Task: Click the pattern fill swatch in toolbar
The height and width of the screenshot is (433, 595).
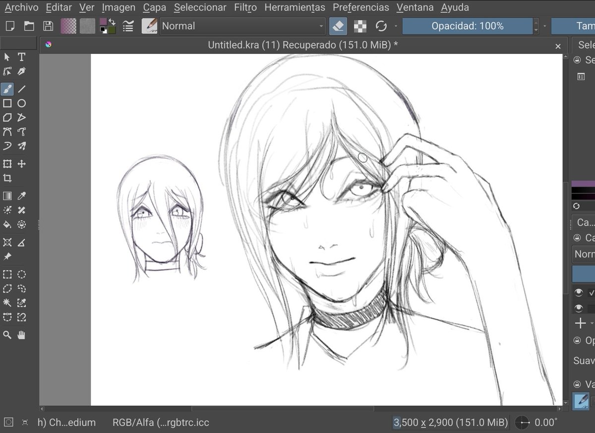Action: pyautogui.click(x=88, y=26)
